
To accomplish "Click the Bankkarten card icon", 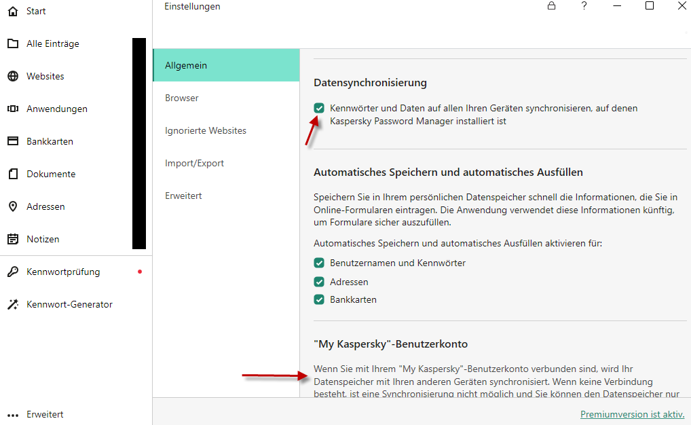I will (13, 141).
